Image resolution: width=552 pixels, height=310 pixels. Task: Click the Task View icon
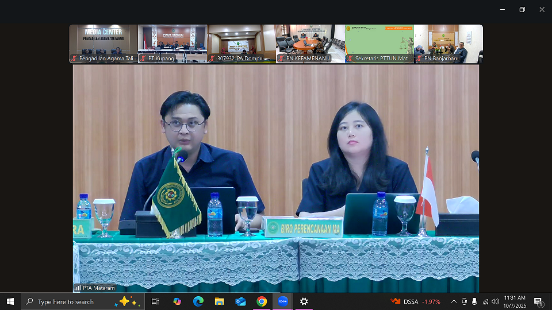click(x=155, y=301)
